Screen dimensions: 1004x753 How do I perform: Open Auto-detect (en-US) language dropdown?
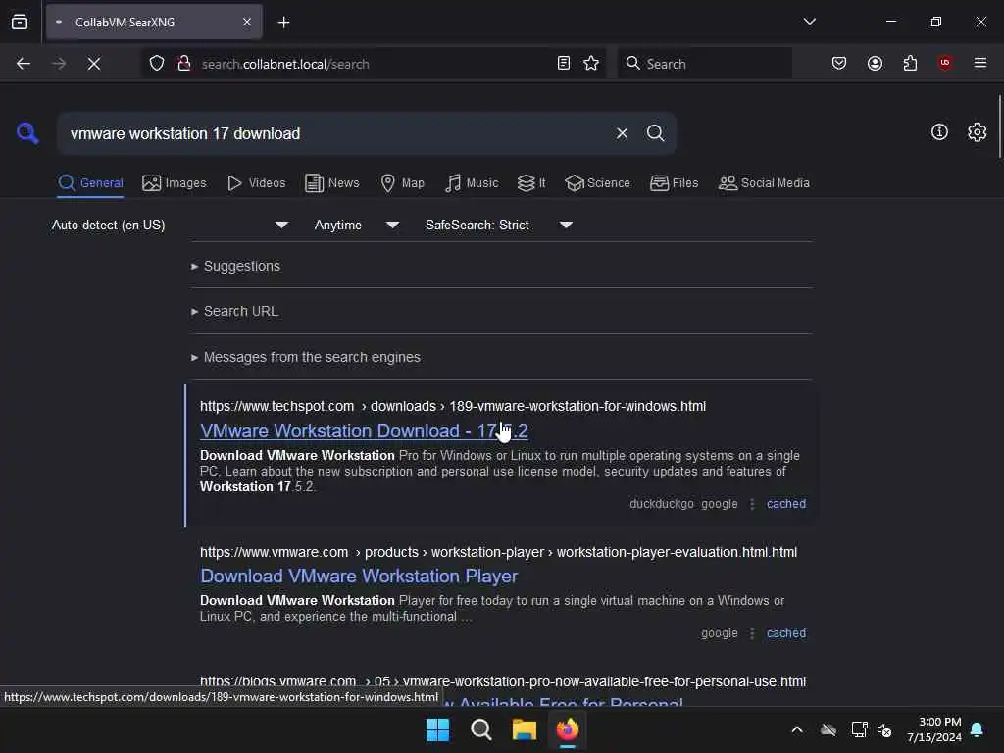171,225
